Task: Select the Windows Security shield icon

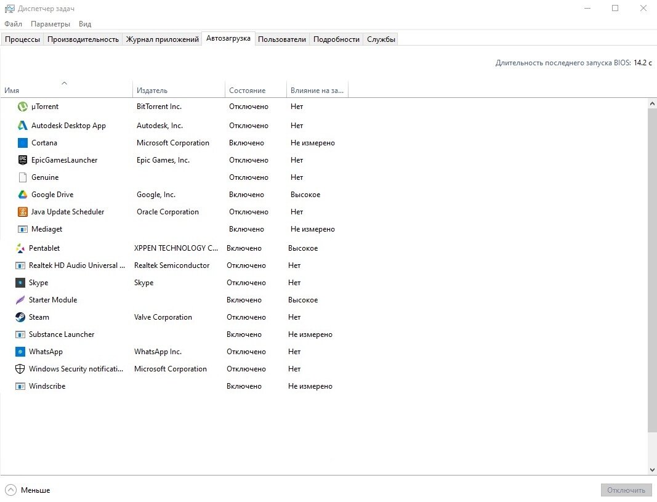Action: click(20, 369)
